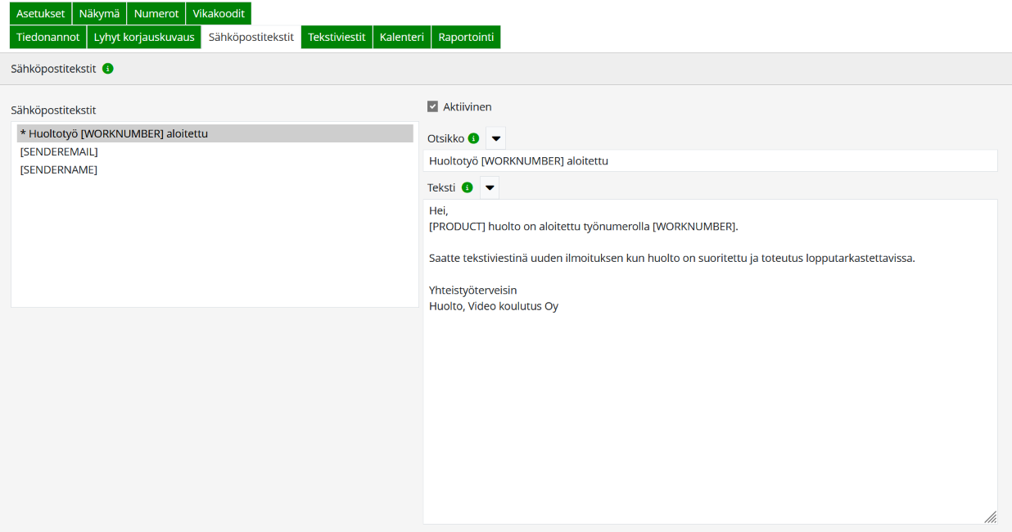This screenshot has width=1012, height=532.
Task: Click into the Otsikko subject input field
Action: [x=710, y=161]
